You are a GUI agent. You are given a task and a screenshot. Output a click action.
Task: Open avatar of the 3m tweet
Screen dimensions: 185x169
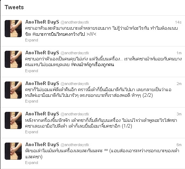click(13, 120)
